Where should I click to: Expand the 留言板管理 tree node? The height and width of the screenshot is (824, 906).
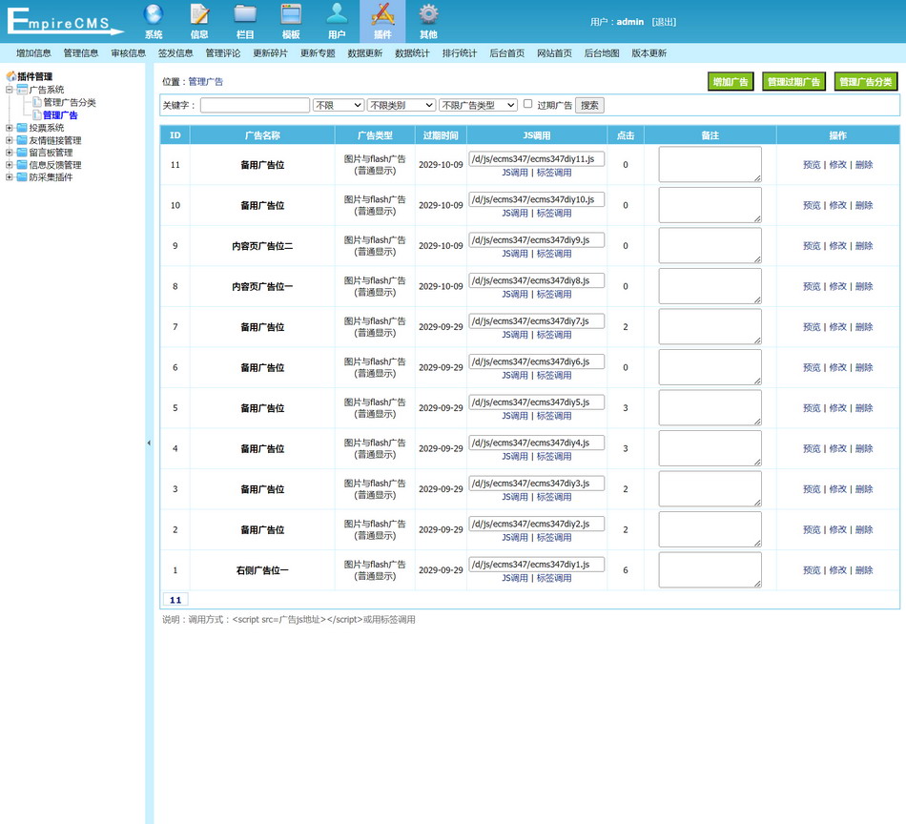(10, 153)
